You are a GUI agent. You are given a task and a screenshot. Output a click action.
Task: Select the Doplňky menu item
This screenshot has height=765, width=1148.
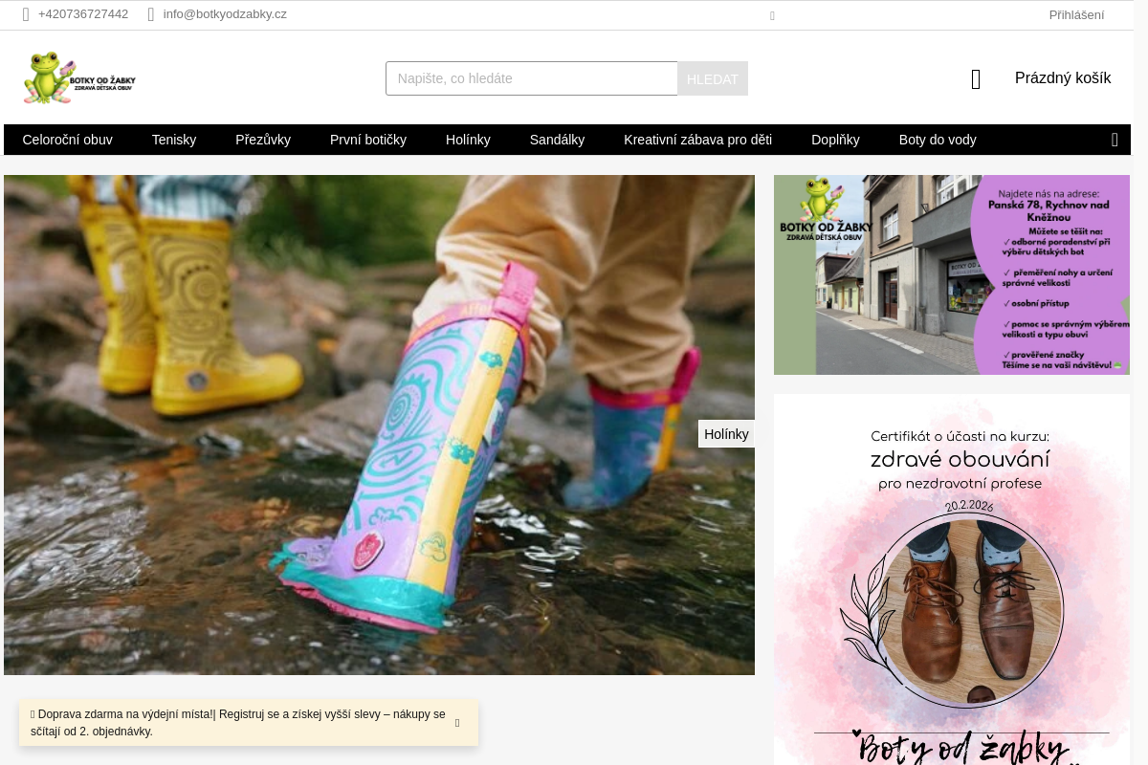pos(835,140)
